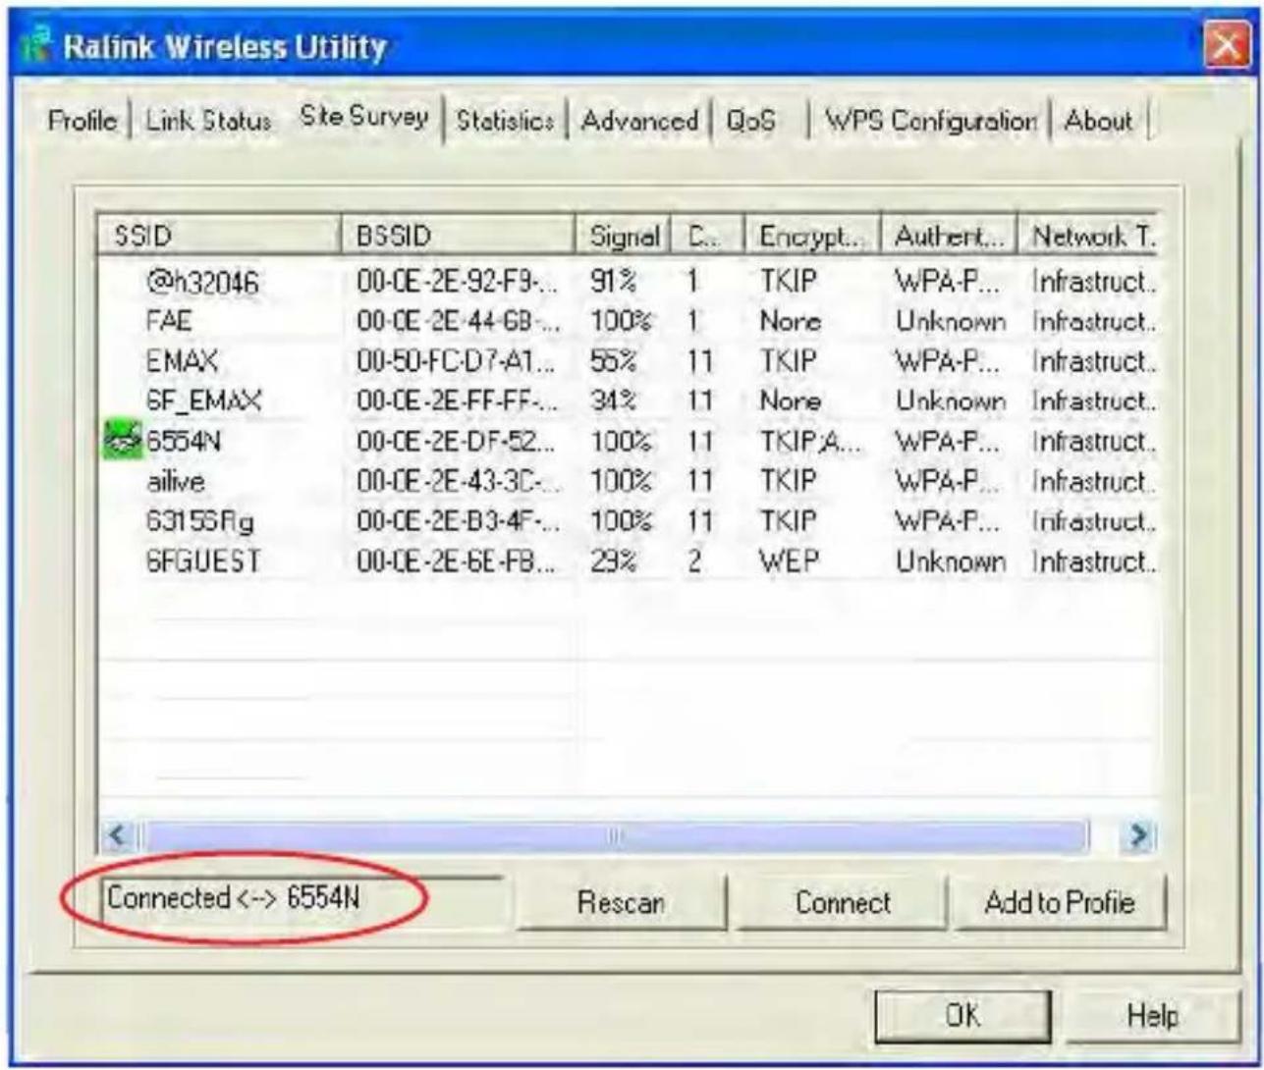Switch to the Profile tab
The width and height of the screenshot is (1264, 1070).
[x=82, y=121]
